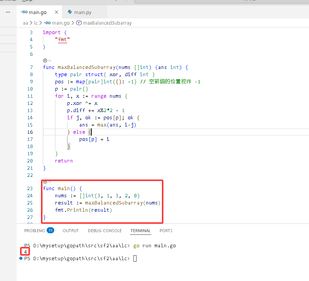Click the nums slice literal on line 24

click(x=110, y=196)
